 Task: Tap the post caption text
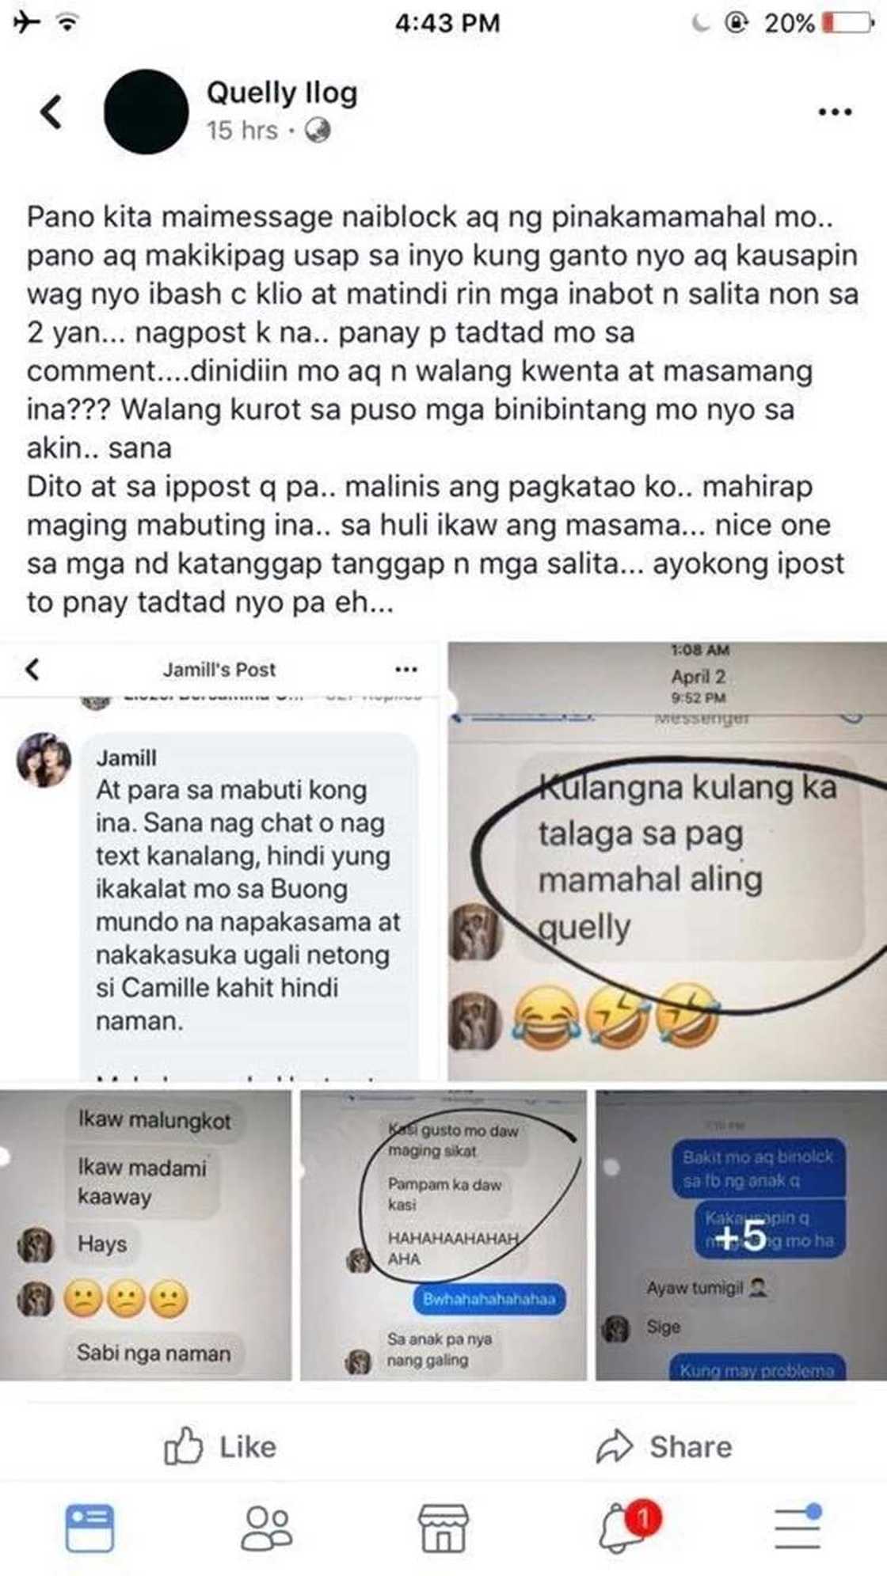pyautogui.click(x=442, y=409)
